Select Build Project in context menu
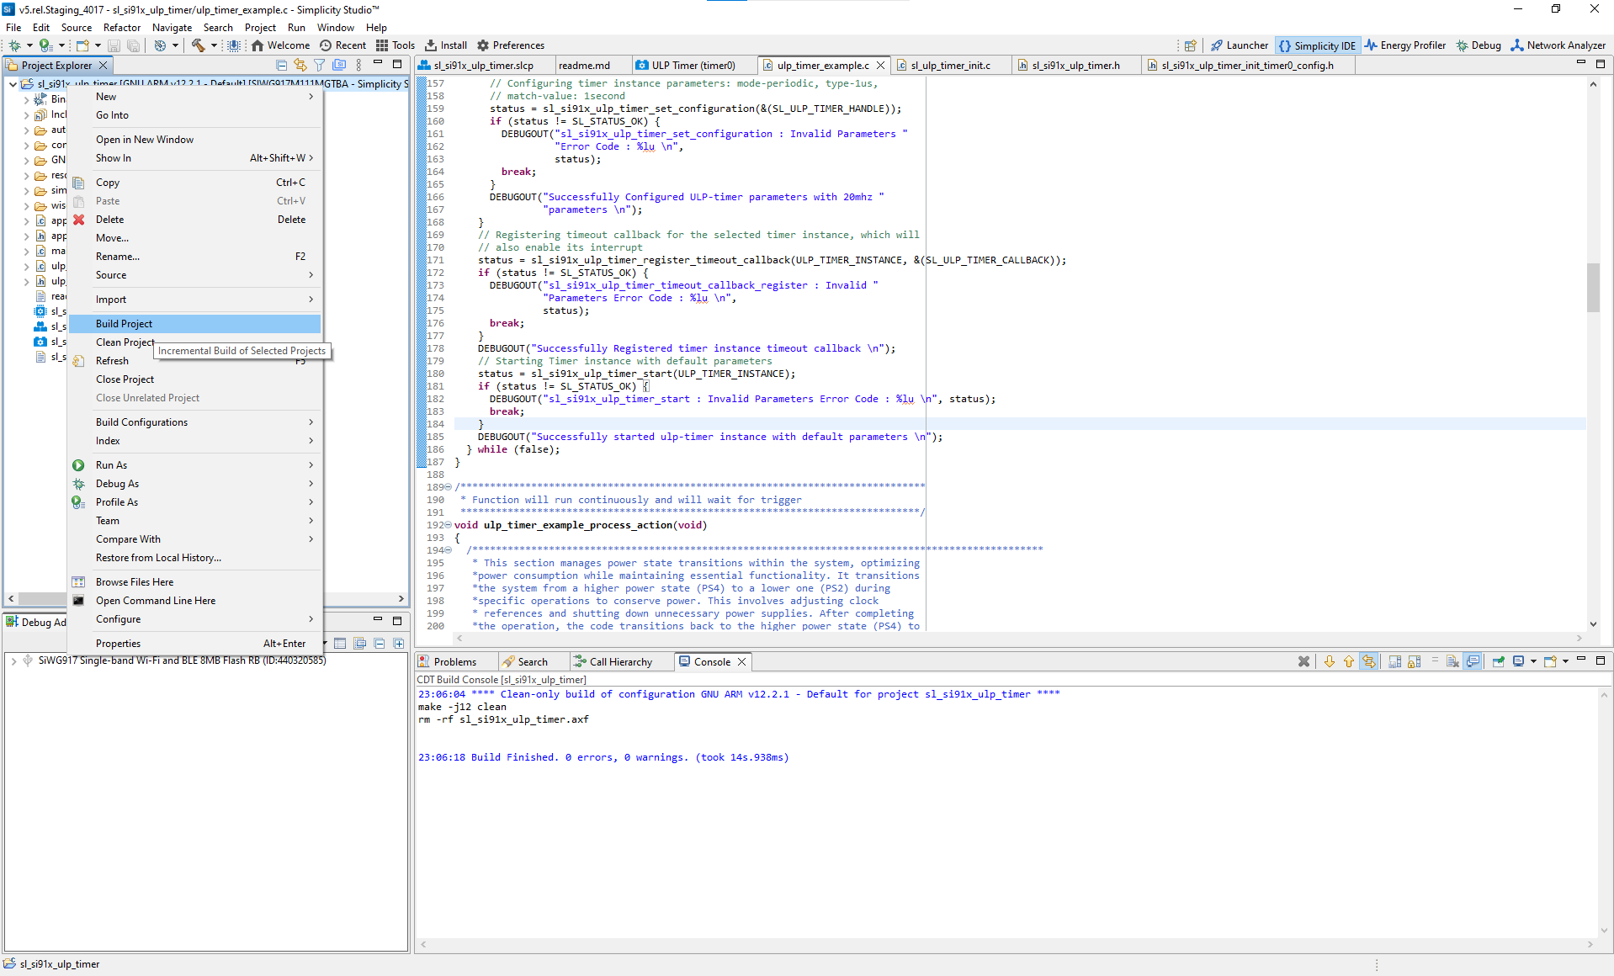This screenshot has height=976, width=1614. pyautogui.click(x=124, y=324)
